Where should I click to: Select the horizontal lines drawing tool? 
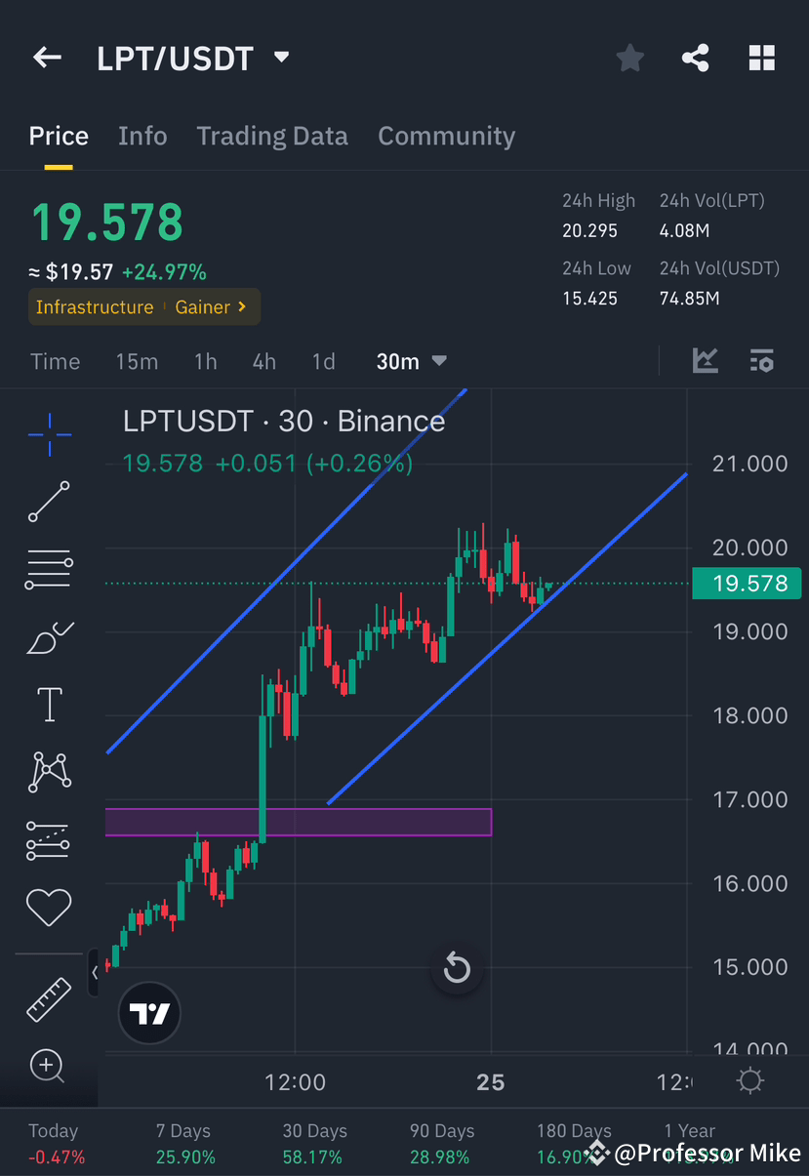pos(49,569)
